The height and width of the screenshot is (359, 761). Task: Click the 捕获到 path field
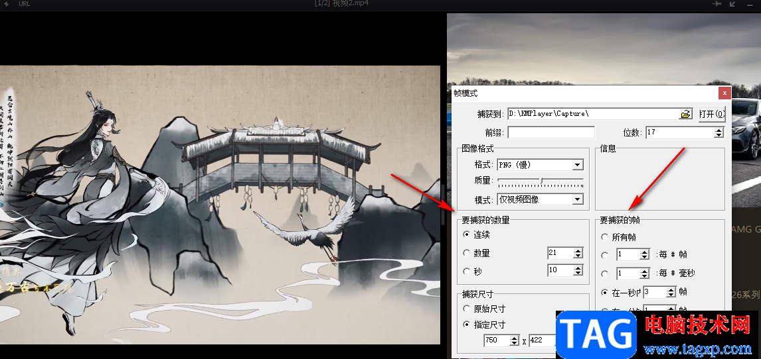[x=593, y=114]
